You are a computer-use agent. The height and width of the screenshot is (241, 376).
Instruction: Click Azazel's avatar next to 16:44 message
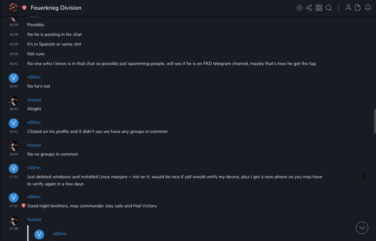point(13,146)
